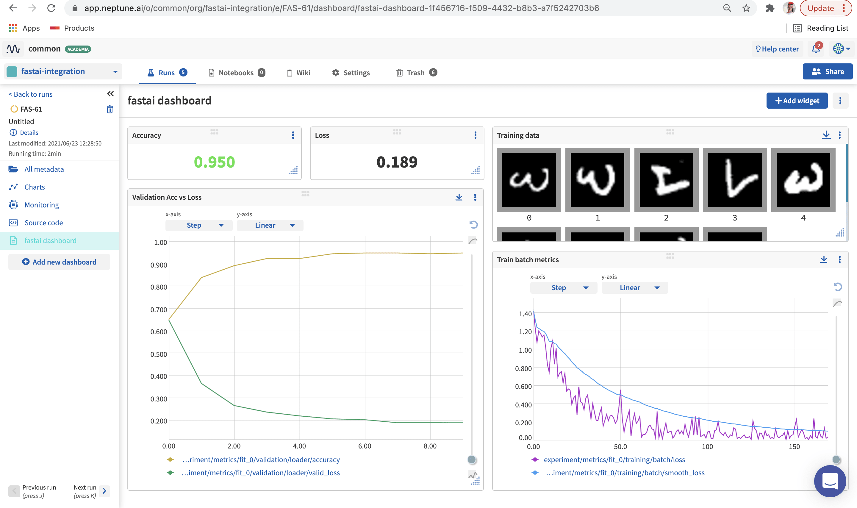Click the Add widget button
This screenshot has height=508, width=857.
tap(797, 101)
